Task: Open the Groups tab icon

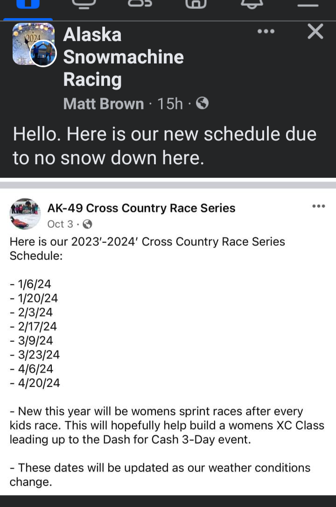Action: 140,3
